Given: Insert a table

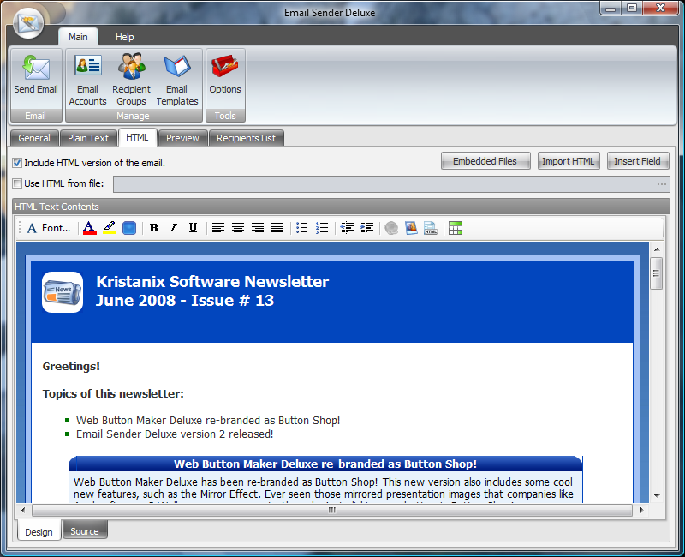Looking at the screenshot, I should click(456, 228).
